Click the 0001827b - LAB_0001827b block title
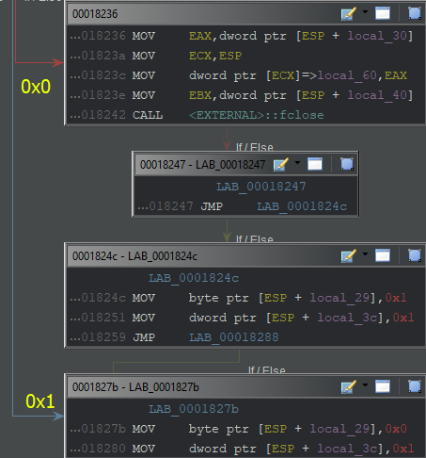Screen dimensions: 426x458 pyautogui.click(x=135, y=387)
